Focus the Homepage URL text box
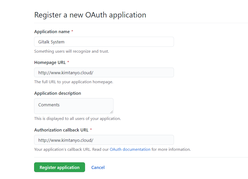Screen dimensions: 248x179 click(104, 72)
